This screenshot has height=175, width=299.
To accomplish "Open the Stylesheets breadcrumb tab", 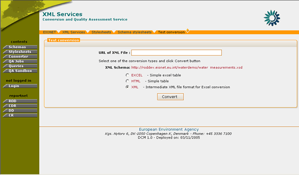I will click(101, 32).
